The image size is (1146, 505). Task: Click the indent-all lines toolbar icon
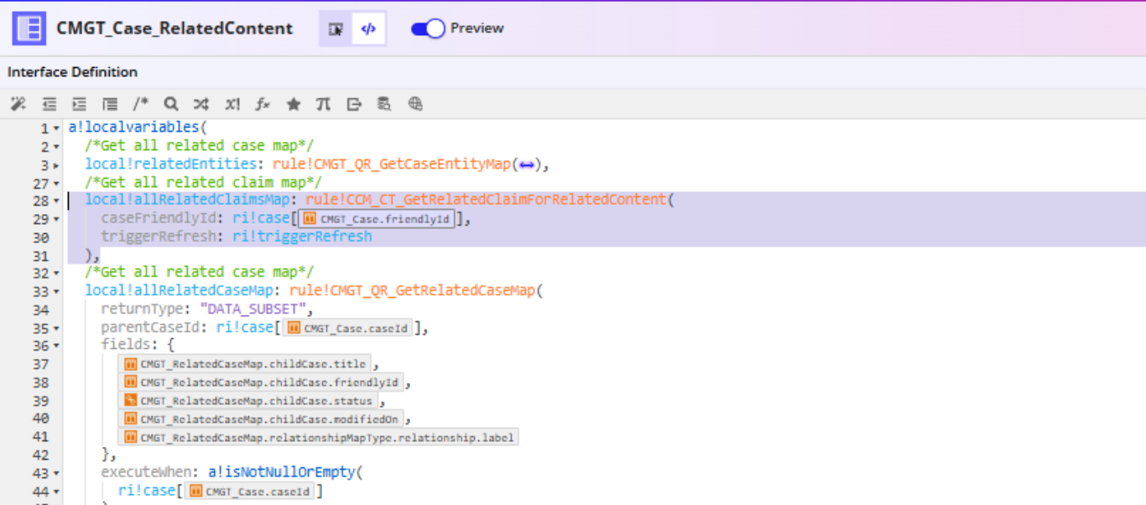110,104
